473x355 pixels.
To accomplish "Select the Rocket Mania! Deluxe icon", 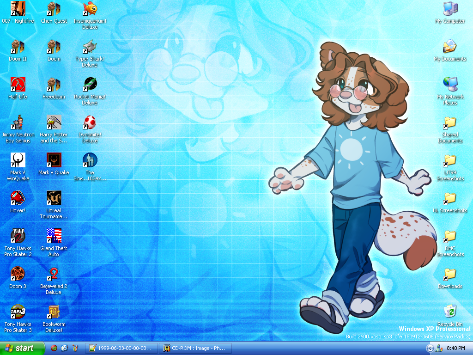I will tap(90, 85).
